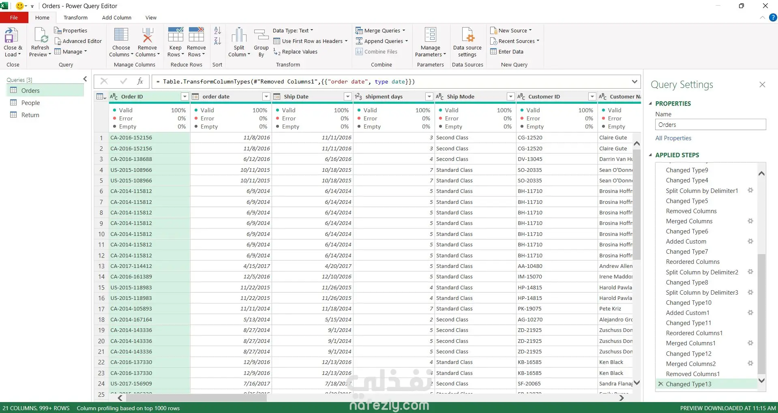Click the Choose Columns icon

click(121, 35)
